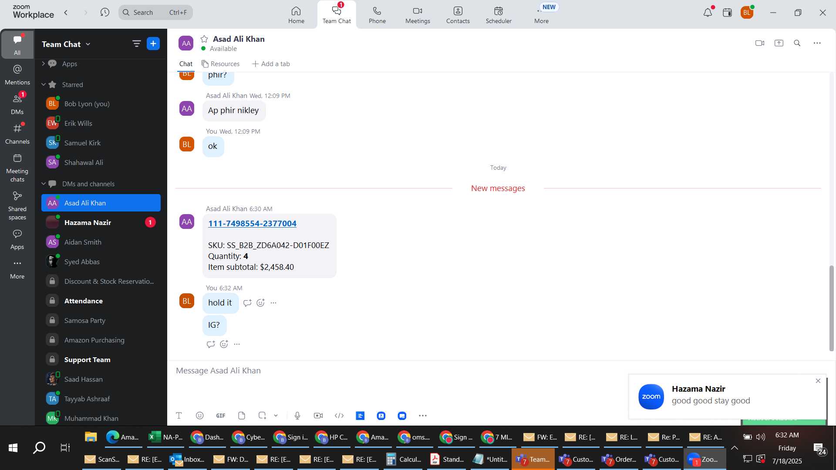
Task: Open the Mentions sidebar section
Action: click(17, 75)
